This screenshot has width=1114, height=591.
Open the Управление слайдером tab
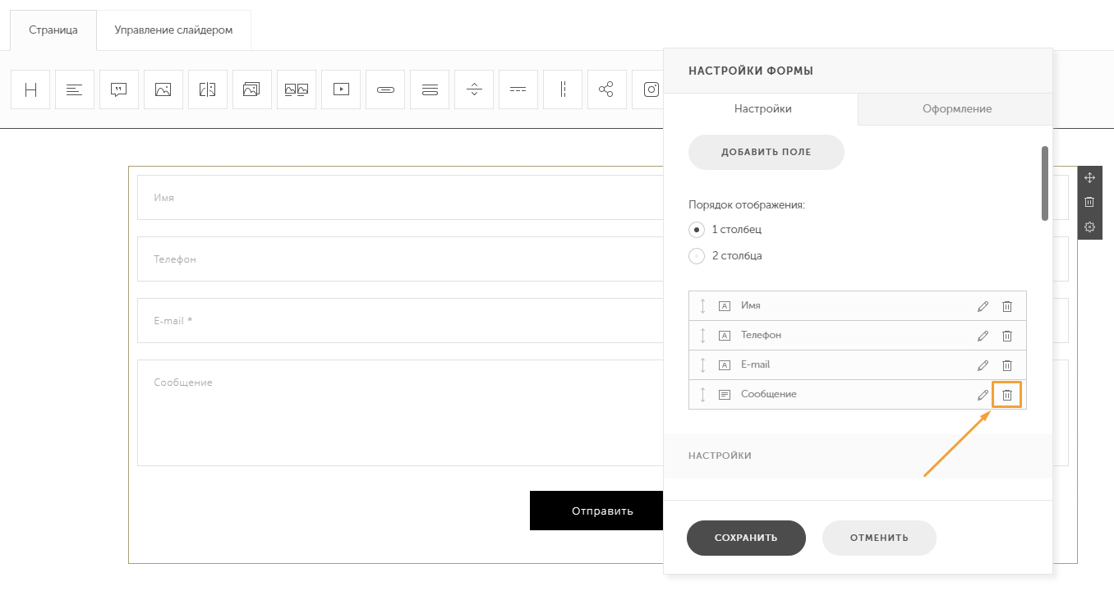[x=173, y=30]
